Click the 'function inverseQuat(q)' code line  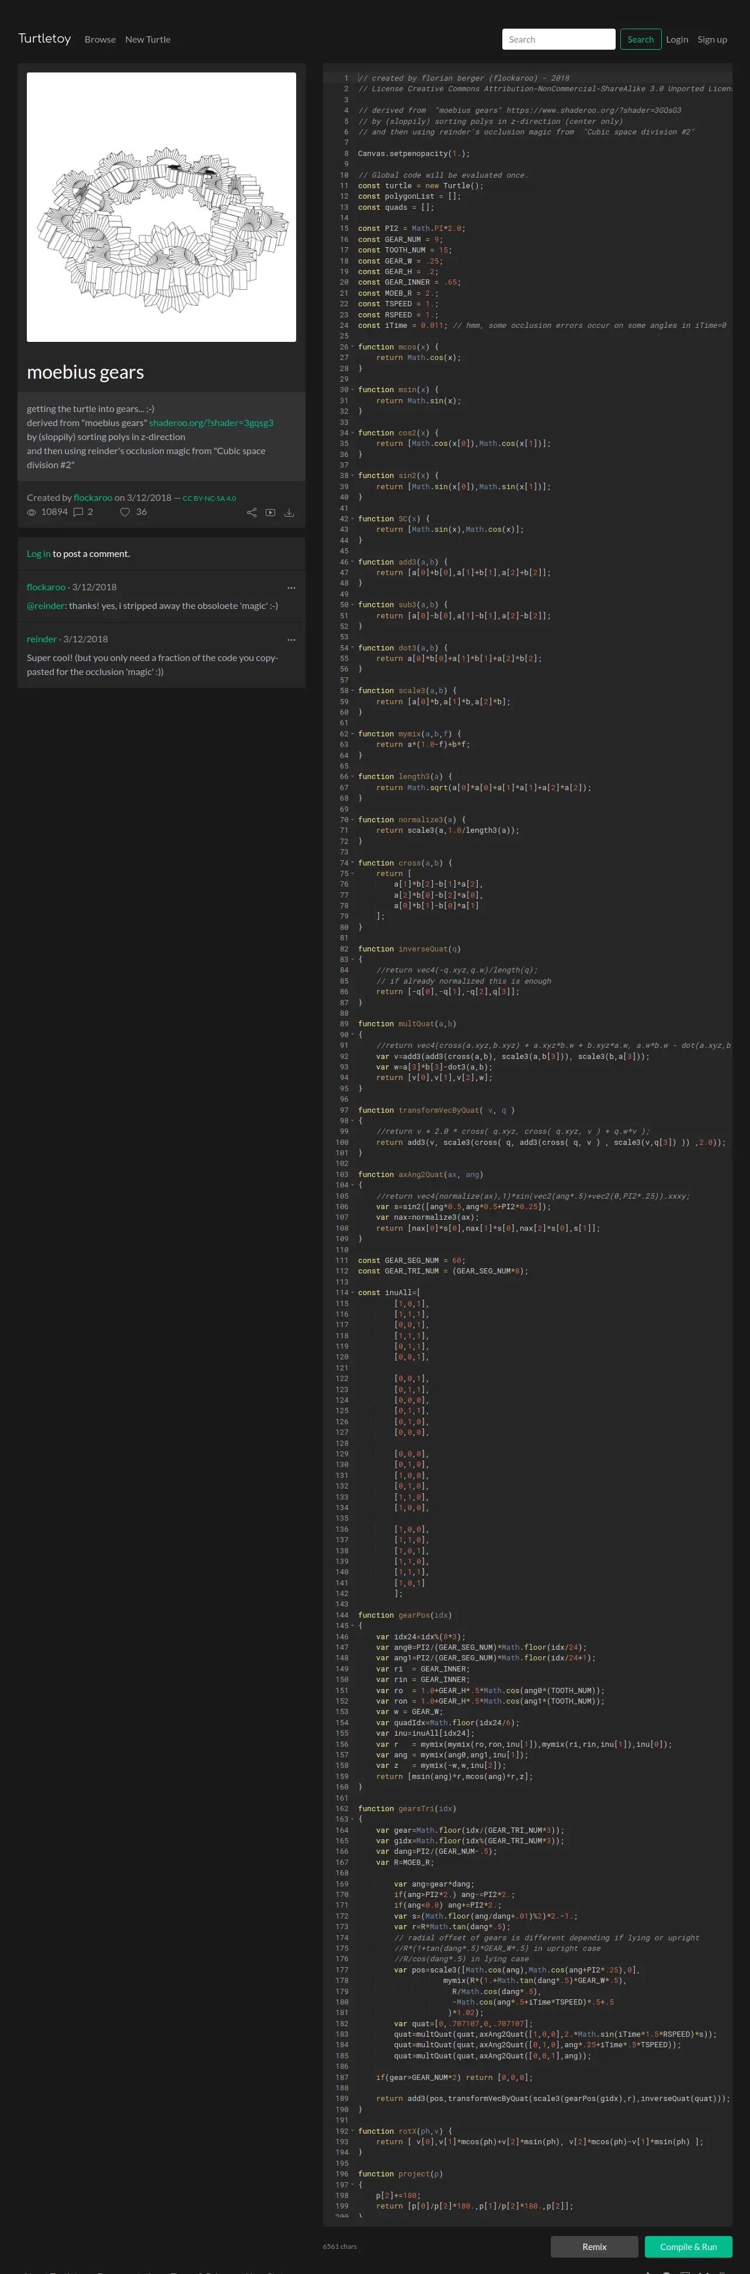[409, 949]
